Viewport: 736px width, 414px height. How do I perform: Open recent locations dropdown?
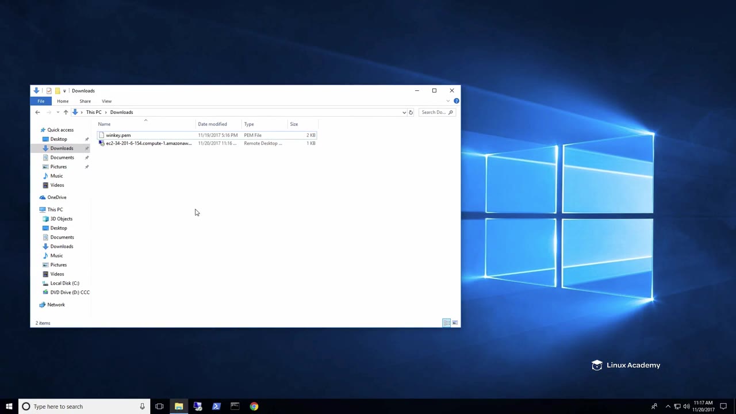click(x=57, y=112)
